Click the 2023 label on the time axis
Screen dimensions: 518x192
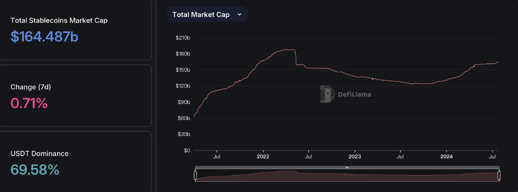[355, 157]
